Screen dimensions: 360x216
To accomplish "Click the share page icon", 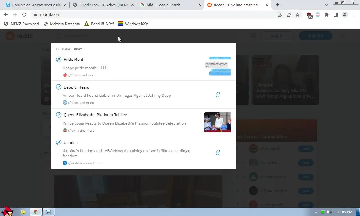I will (x=289, y=15).
